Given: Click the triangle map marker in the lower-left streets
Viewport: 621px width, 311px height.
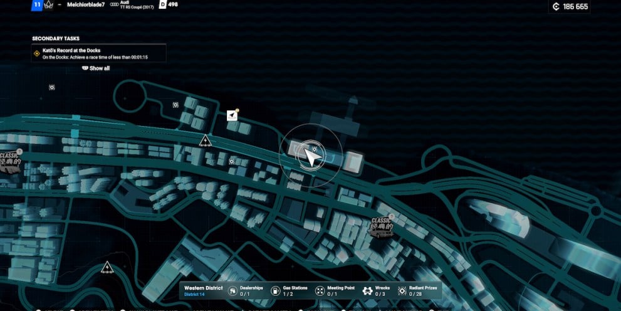Looking at the screenshot, I should (x=107, y=268).
